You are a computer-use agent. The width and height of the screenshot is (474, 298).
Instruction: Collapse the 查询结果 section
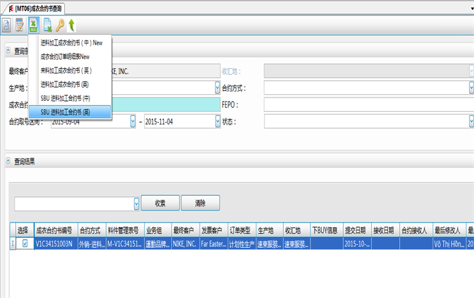[x=9, y=162]
